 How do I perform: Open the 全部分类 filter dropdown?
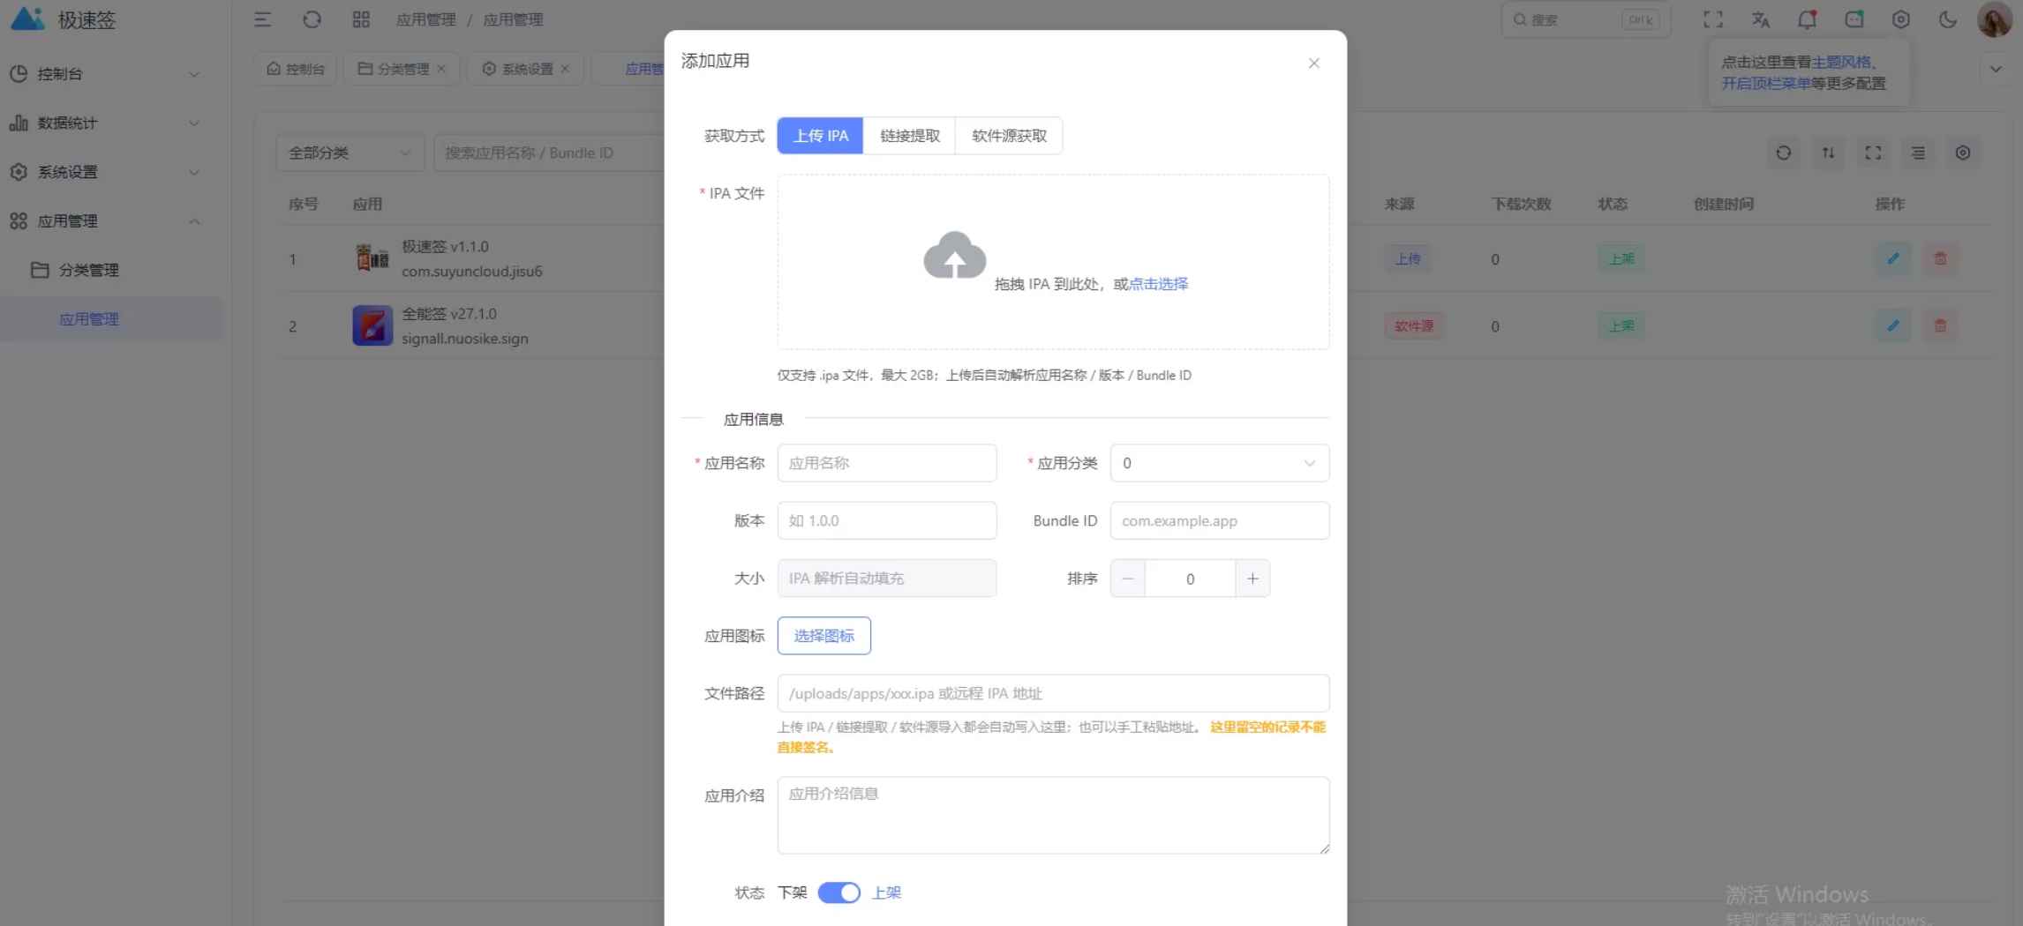pyautogui.click(x=350, y=153)
